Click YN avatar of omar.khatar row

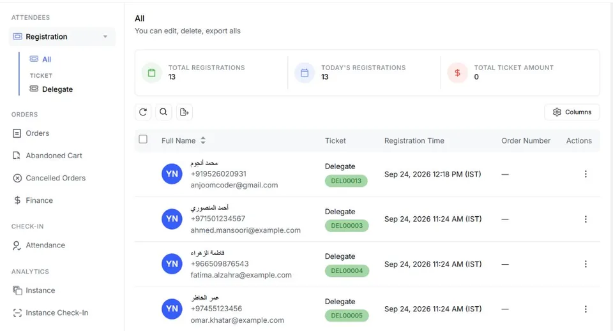point(172,309)
